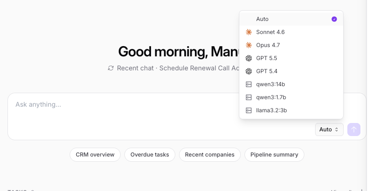The height and width of the screenshot is (191, 374).
Task: Pick the llama3.2:3b local model
Action: pyautogui.click(x=291, y=110)
